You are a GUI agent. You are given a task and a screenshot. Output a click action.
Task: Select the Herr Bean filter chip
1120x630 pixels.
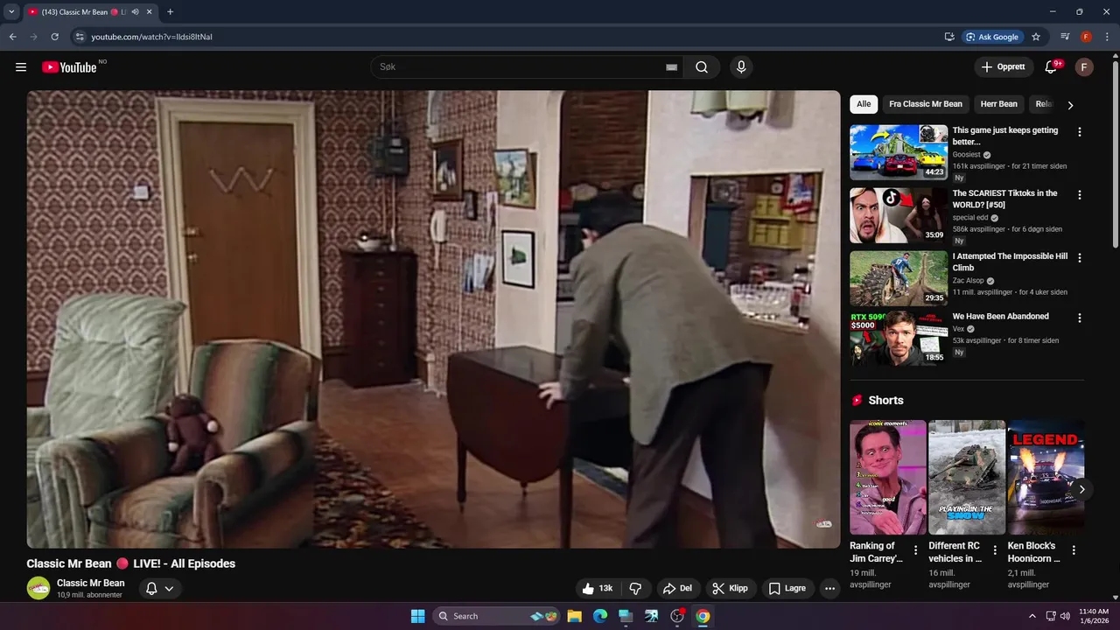point(999,104)
